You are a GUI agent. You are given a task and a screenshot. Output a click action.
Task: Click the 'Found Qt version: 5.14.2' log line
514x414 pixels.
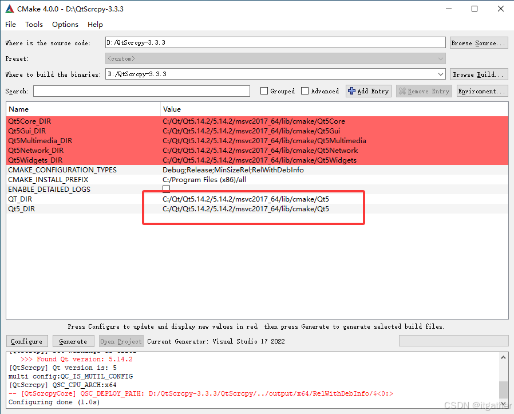click(x=76, y=359)
